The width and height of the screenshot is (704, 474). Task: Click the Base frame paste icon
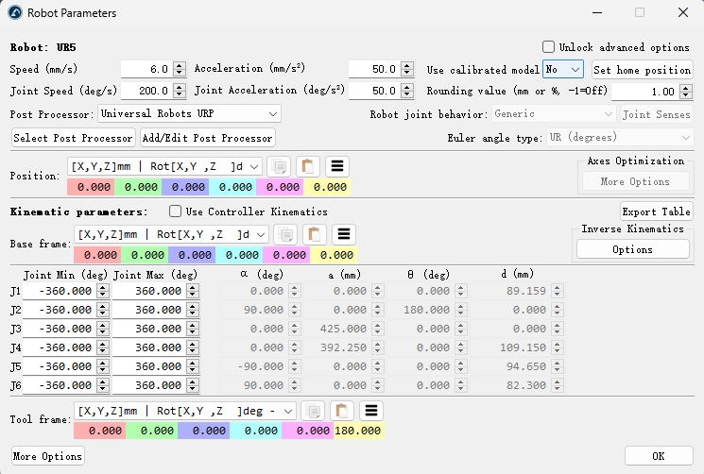pos(315,233)
